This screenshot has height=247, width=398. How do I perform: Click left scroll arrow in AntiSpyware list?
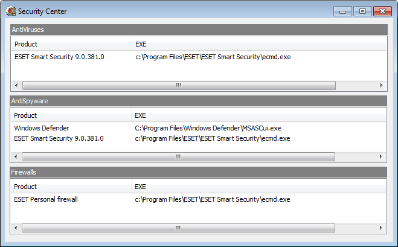click(x=16, y=156)
